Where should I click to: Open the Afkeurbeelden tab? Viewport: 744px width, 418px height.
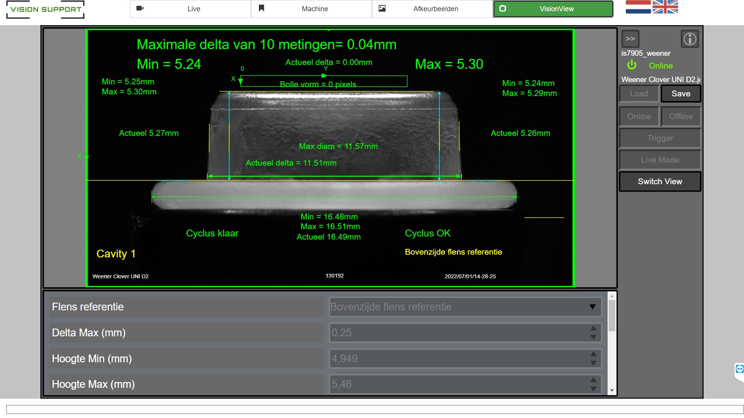coord(432,9)
